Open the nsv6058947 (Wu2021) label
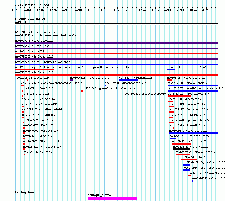This screenshot has width=225, height=201. pyautogui.click(x=38, y=152)
